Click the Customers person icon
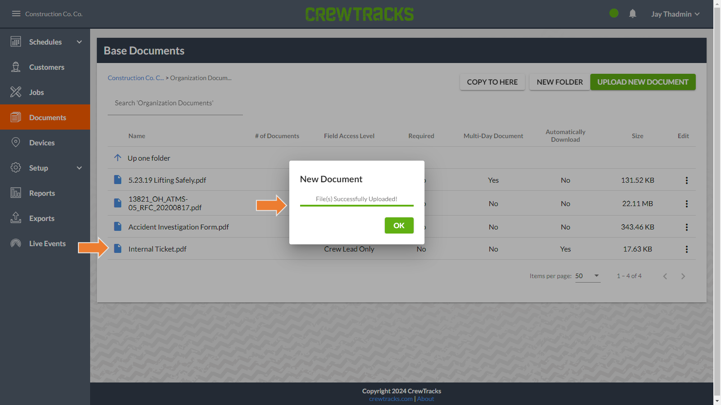 click(x=16, y=67)
